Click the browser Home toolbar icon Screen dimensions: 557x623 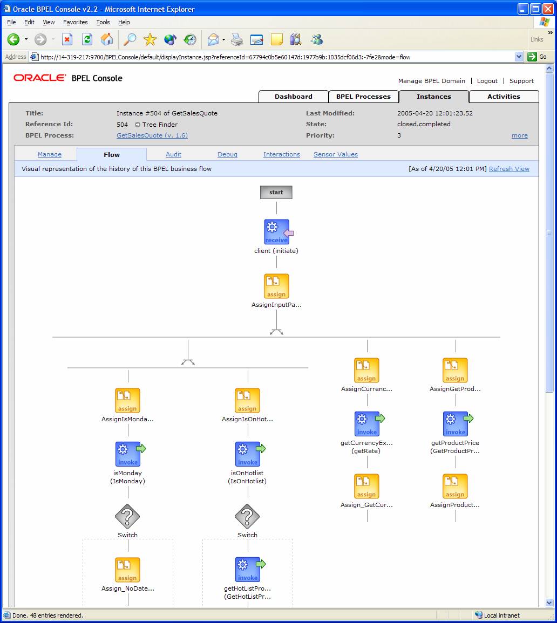pos(107,39)
